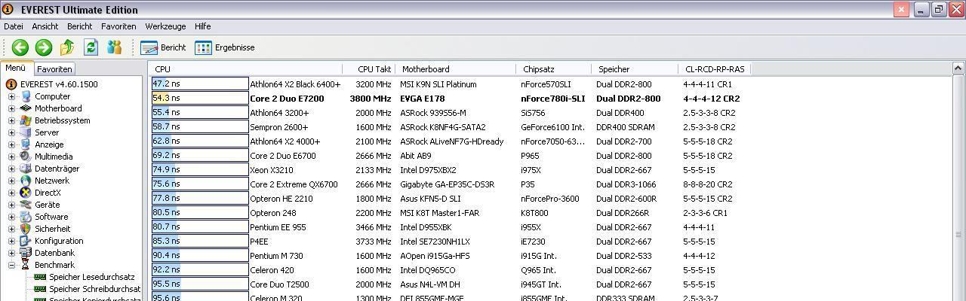The image size is (966, 301).
Task: Click the 54.3 ns latency bar
Action: [200, 99]
